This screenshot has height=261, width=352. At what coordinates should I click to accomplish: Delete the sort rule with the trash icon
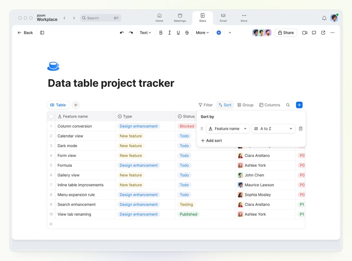300,128
